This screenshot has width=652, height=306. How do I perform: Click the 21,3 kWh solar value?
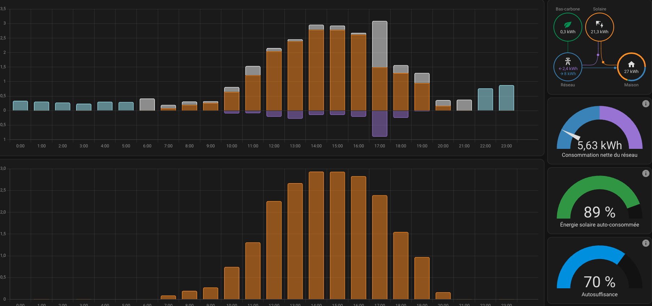click(x=599, y=32)
